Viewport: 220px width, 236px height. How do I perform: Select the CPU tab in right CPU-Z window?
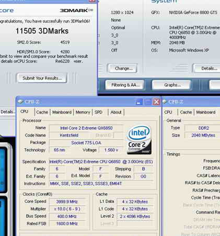(168, 112)
